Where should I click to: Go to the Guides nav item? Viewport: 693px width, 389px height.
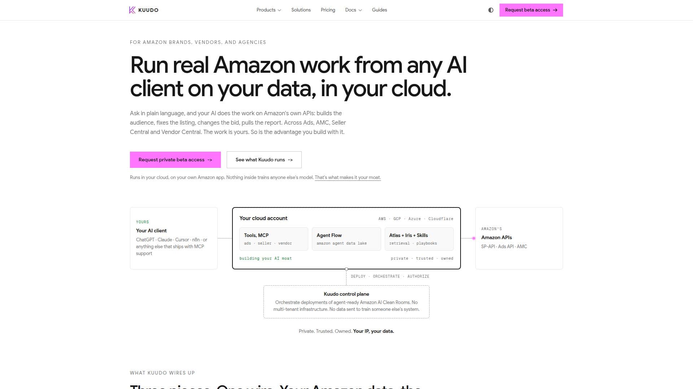(379, 10)
